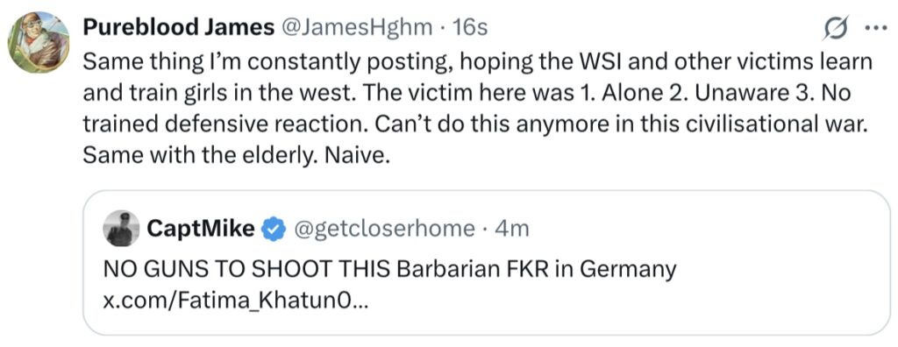Click the @JamesHghm handle
898x347 pixels.
pyautogui.click(x=354, y=27)
